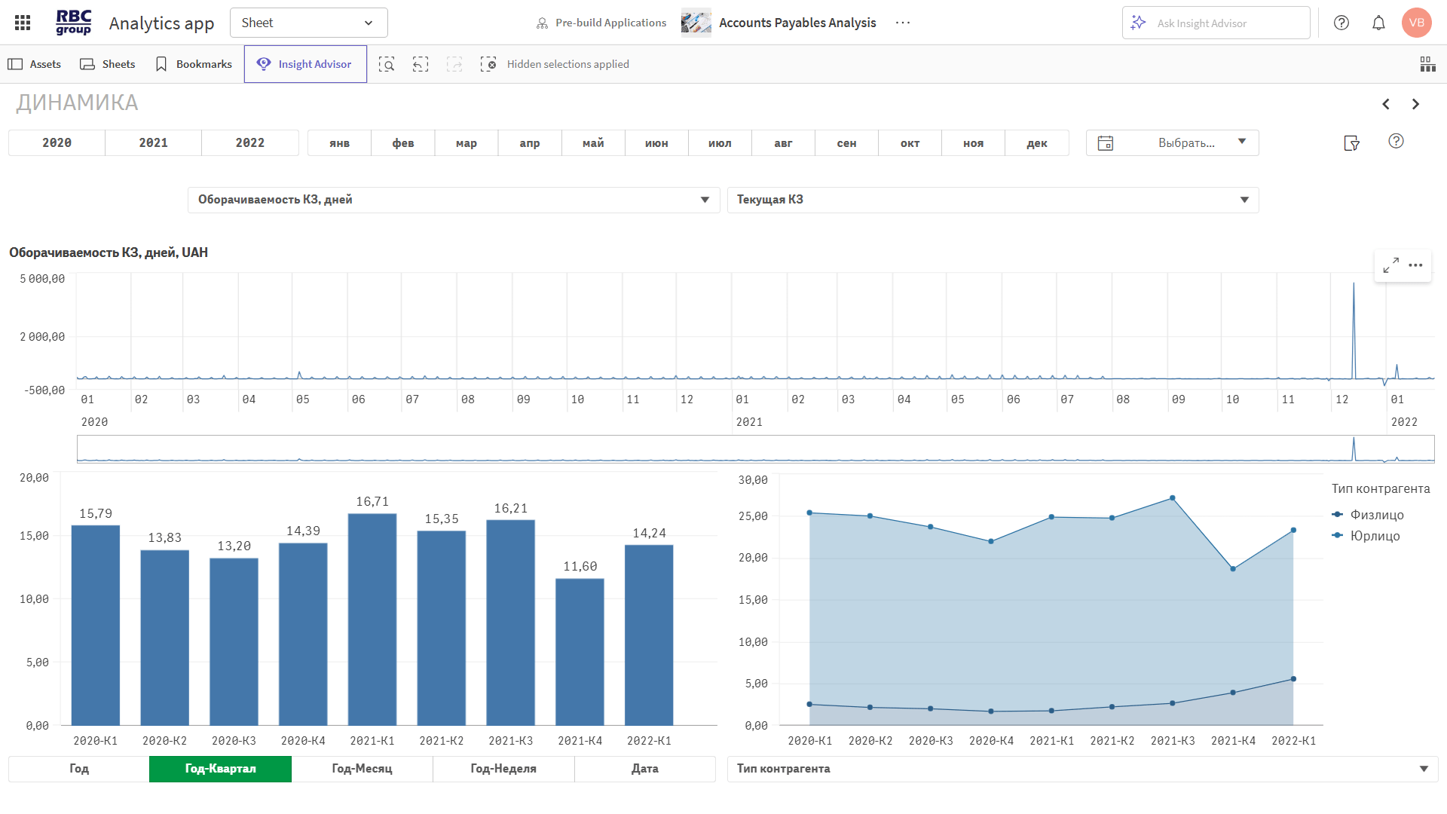Open the help question mark icon in header
Viewport: 1447px width, 814px height.
tap(1341, 23)
